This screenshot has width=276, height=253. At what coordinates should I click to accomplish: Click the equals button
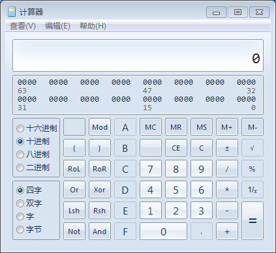tap(253, 221)
